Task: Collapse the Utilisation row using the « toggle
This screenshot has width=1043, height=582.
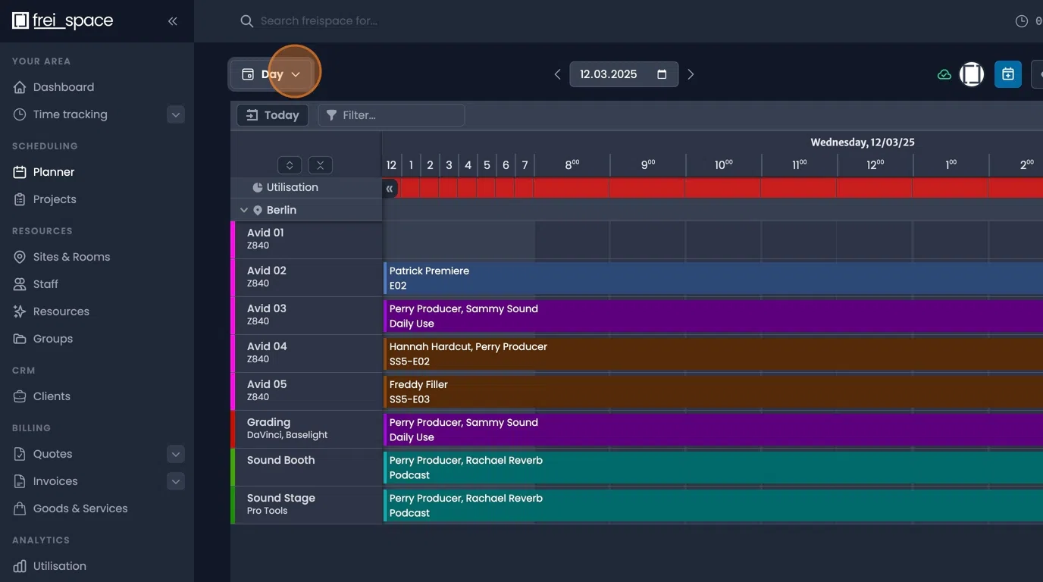Action: click(390, 188)
